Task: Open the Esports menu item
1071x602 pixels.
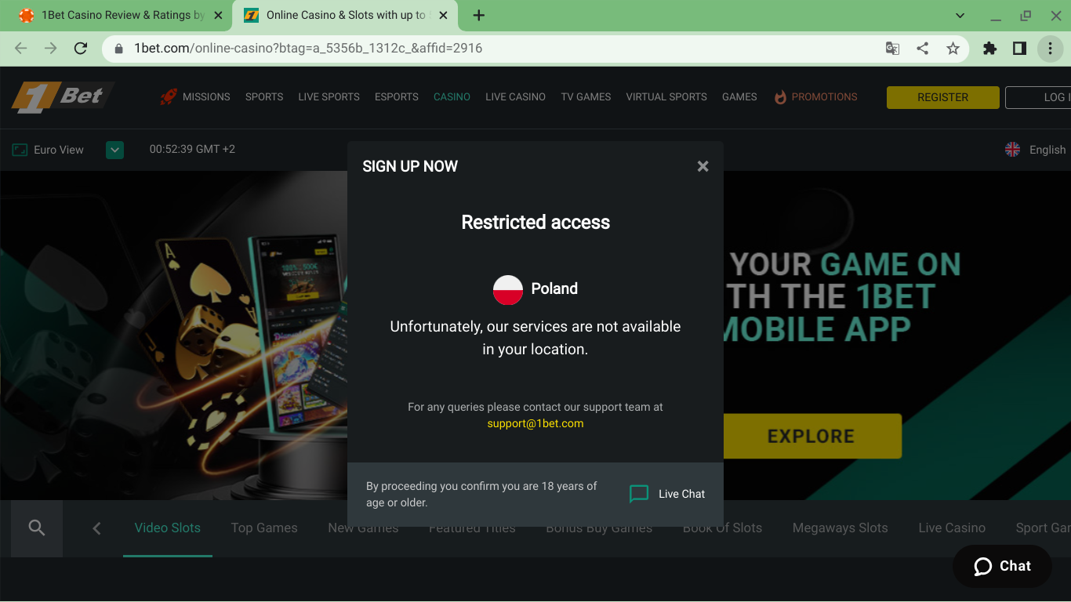Action: pos(397,97)
